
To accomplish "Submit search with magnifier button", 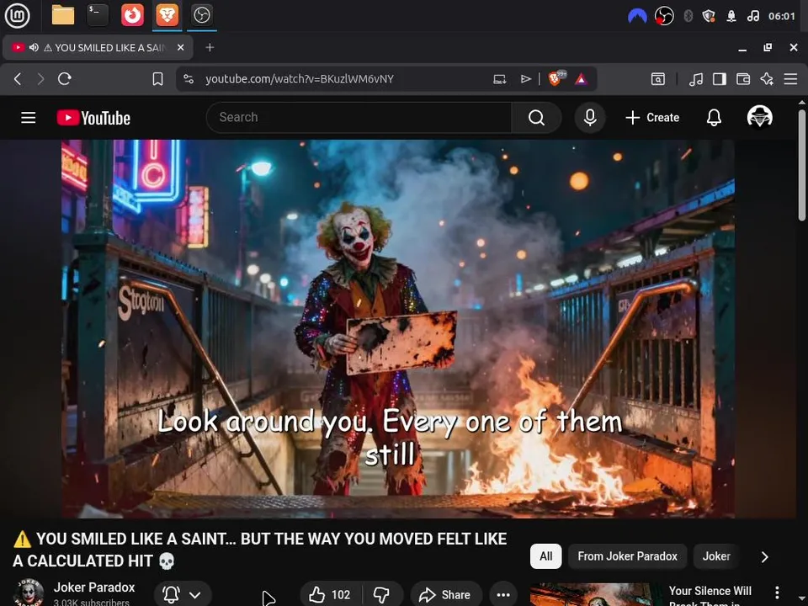I will coord(536,118).
